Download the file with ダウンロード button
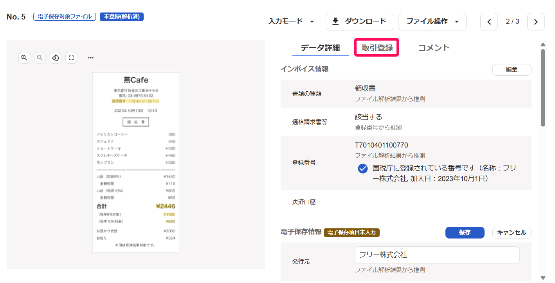The height and width of the screenshot is (283, 555). click(x=360, y=21)
